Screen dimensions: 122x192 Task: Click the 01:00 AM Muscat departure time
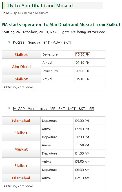pos(82,153)
